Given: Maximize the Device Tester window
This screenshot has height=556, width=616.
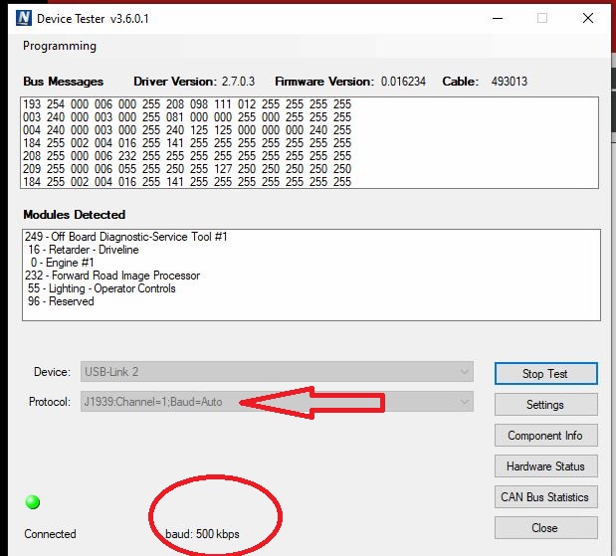Looking at the screenshot, I should [542, 18].
